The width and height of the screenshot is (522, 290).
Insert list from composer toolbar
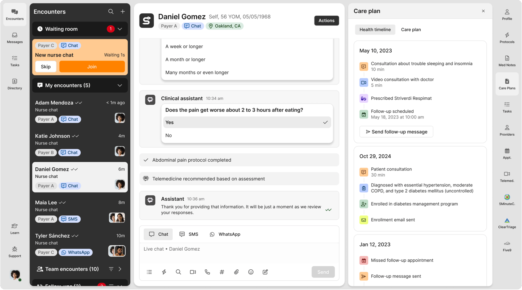pyautogui.click(x=149, y=272)
